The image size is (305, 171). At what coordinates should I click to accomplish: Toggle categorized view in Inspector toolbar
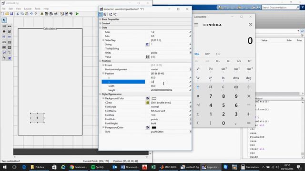coord(101,14)
